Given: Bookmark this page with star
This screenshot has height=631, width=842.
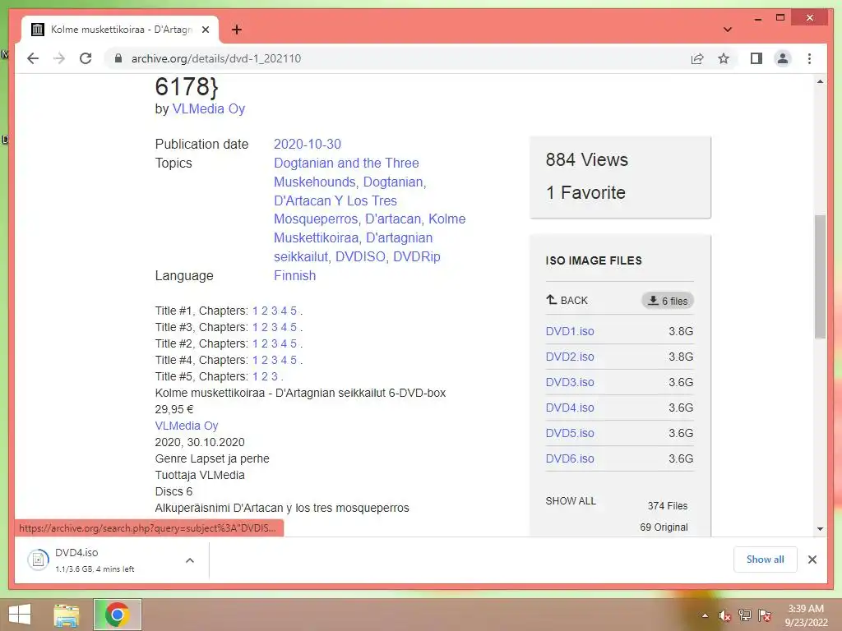Looking at the screenshot, I should [x=724, y=58].
